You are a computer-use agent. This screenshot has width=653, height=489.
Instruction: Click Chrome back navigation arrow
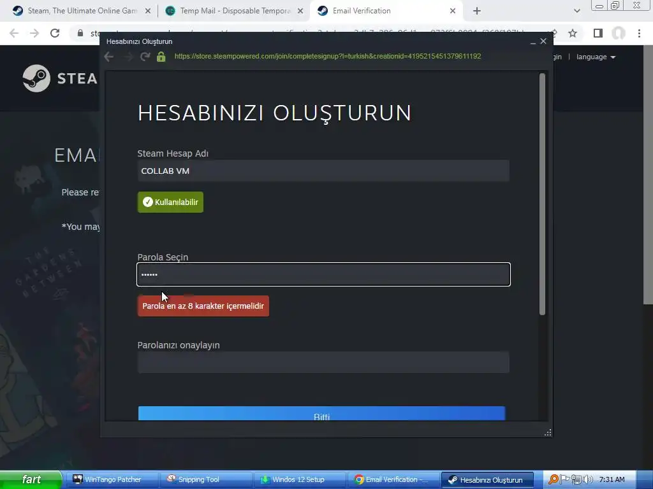pyautogui.click(x=14, y=33)
